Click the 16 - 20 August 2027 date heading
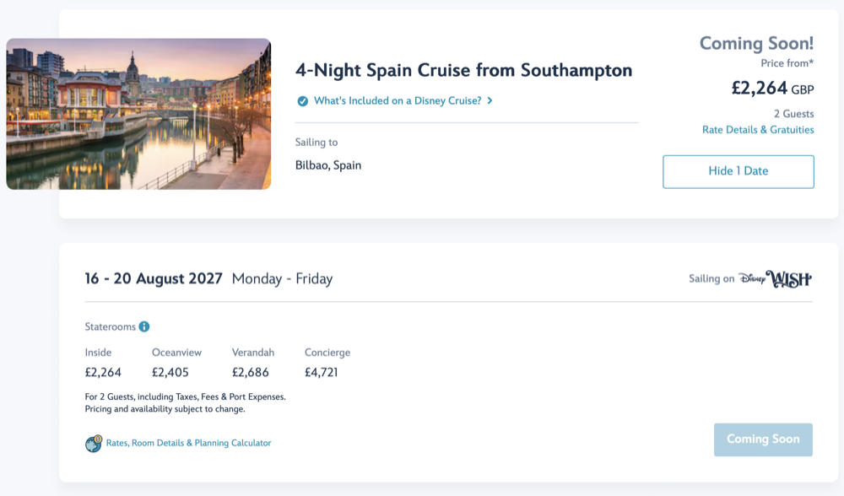 (x=154, y=278)
